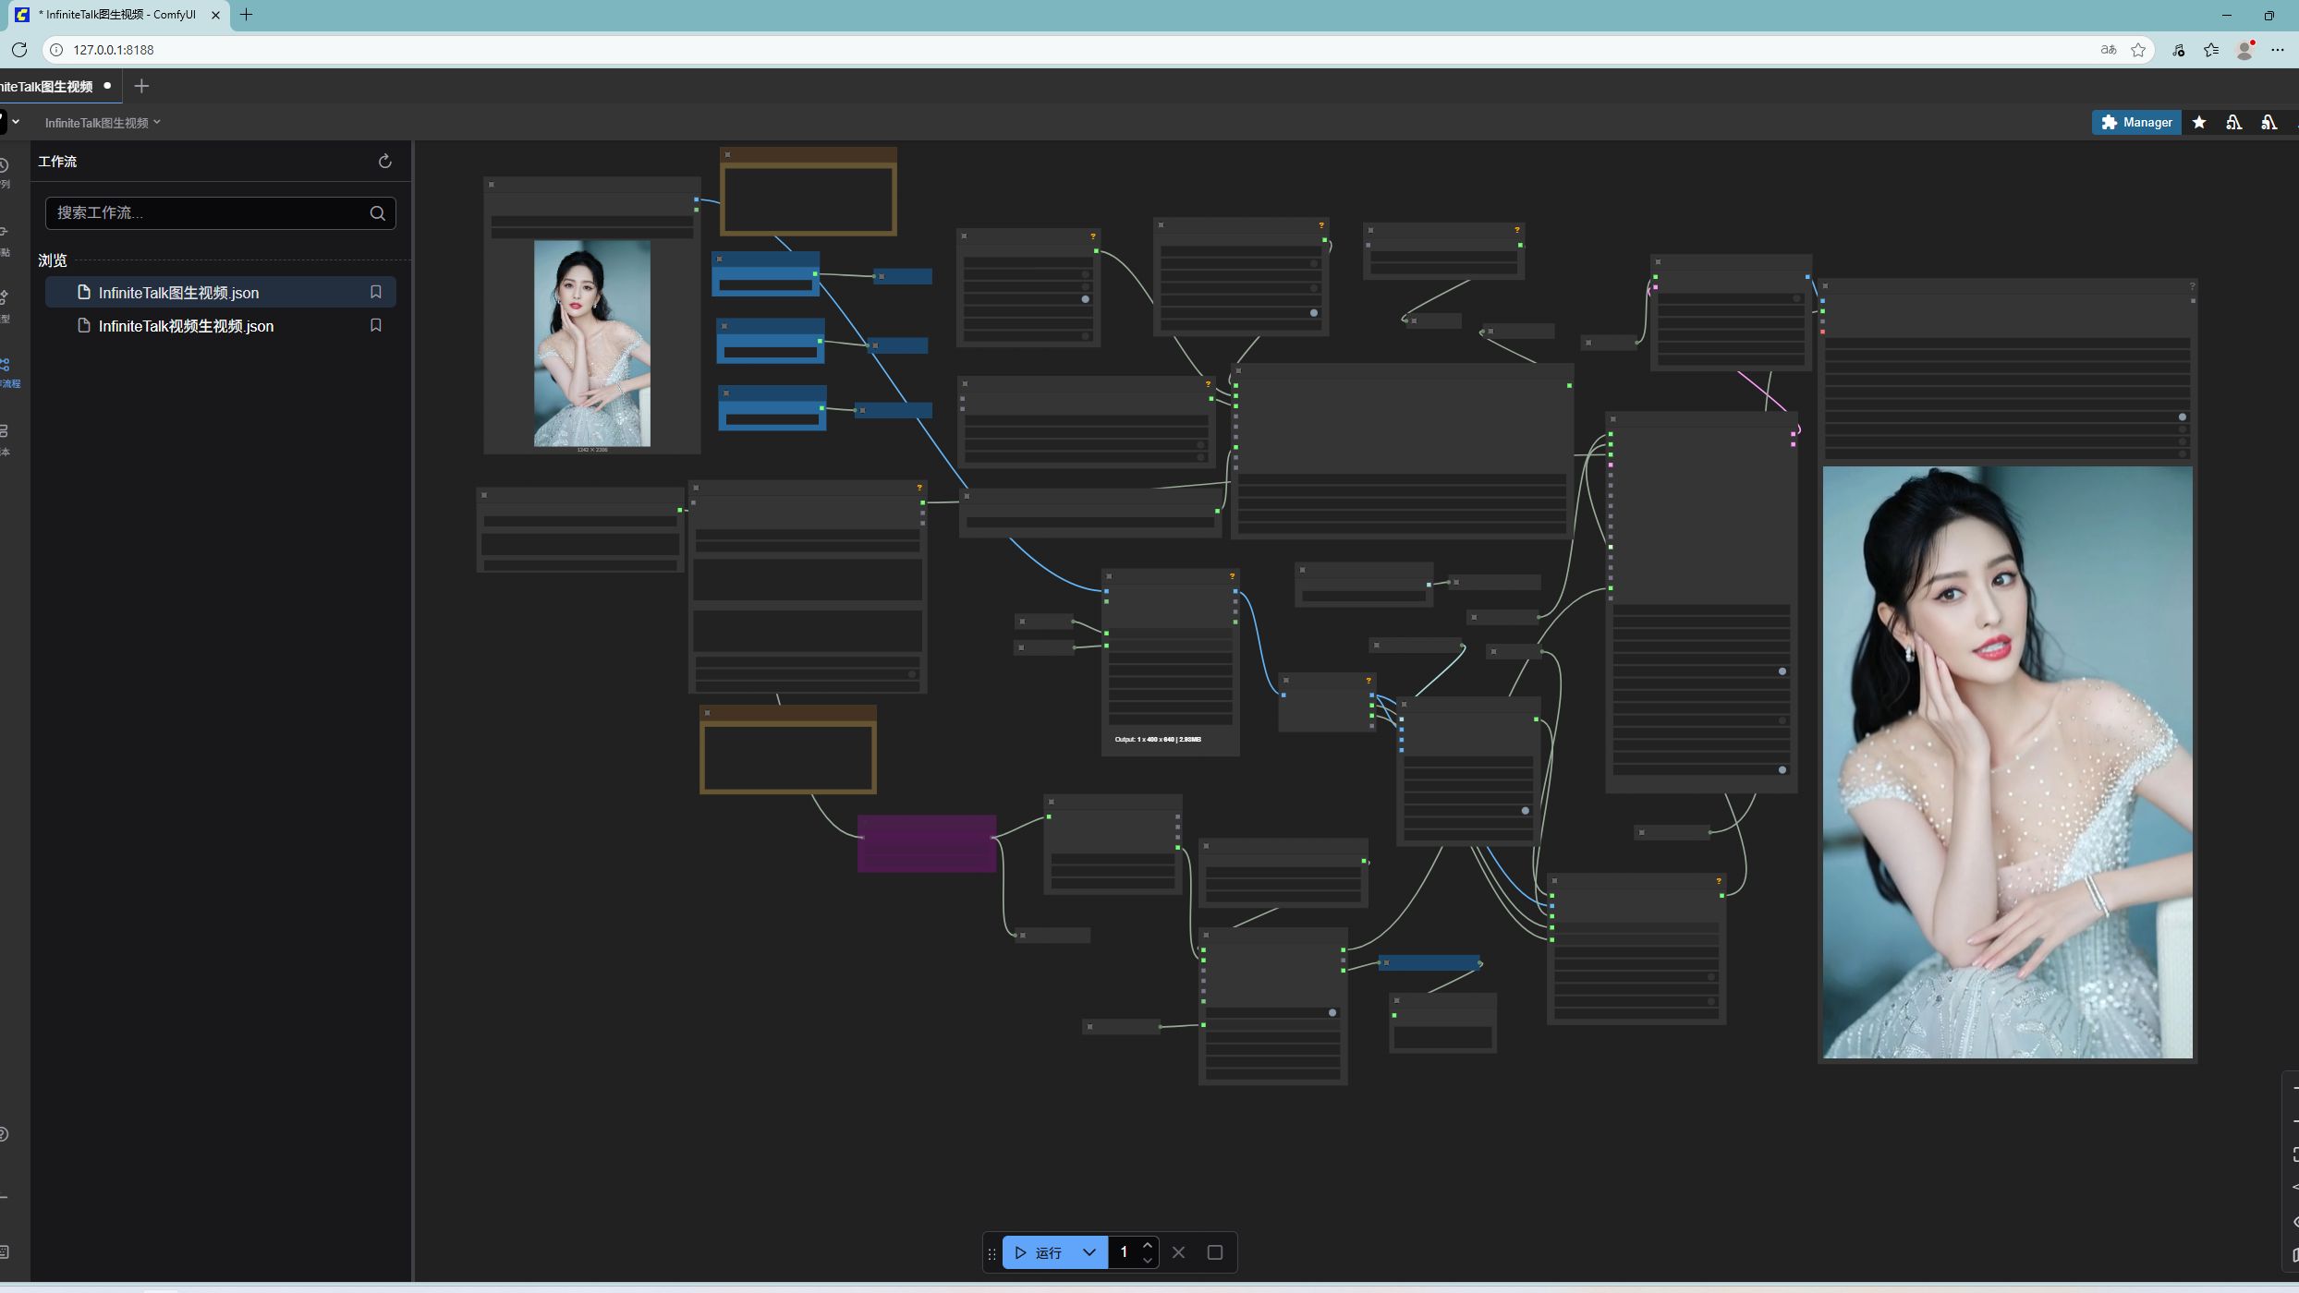Increase the batch count by one

[x=1147, y=1245]
